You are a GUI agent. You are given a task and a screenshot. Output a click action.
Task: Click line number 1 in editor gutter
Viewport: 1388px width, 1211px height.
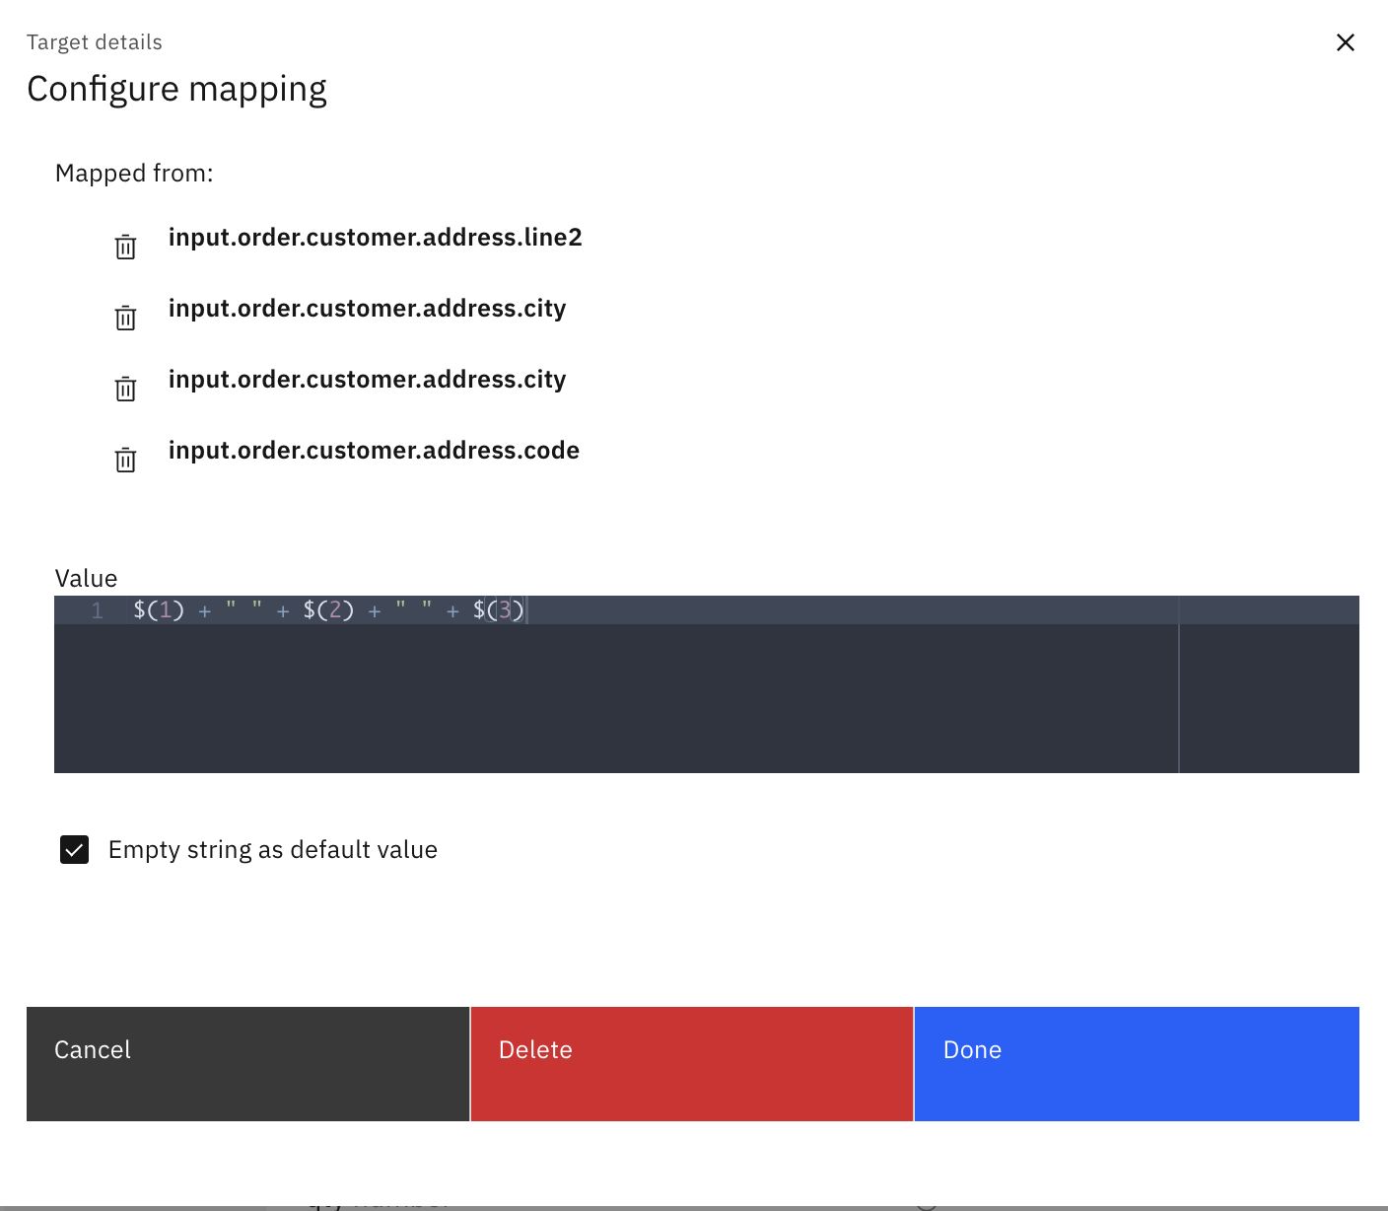pyautogui.click(x=97, y=610)
